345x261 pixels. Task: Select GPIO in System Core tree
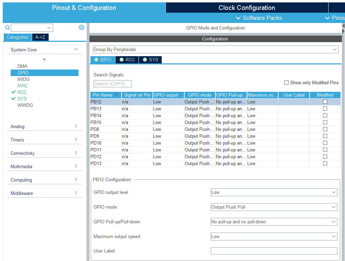45,73
